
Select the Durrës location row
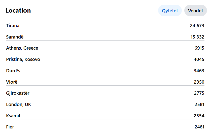105,71
